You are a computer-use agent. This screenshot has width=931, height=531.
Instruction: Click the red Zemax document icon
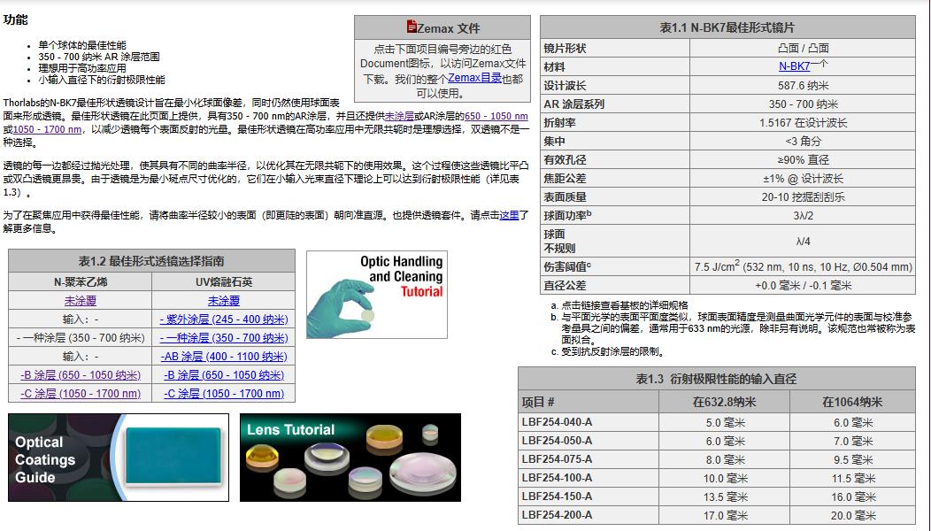coord(412,27)
